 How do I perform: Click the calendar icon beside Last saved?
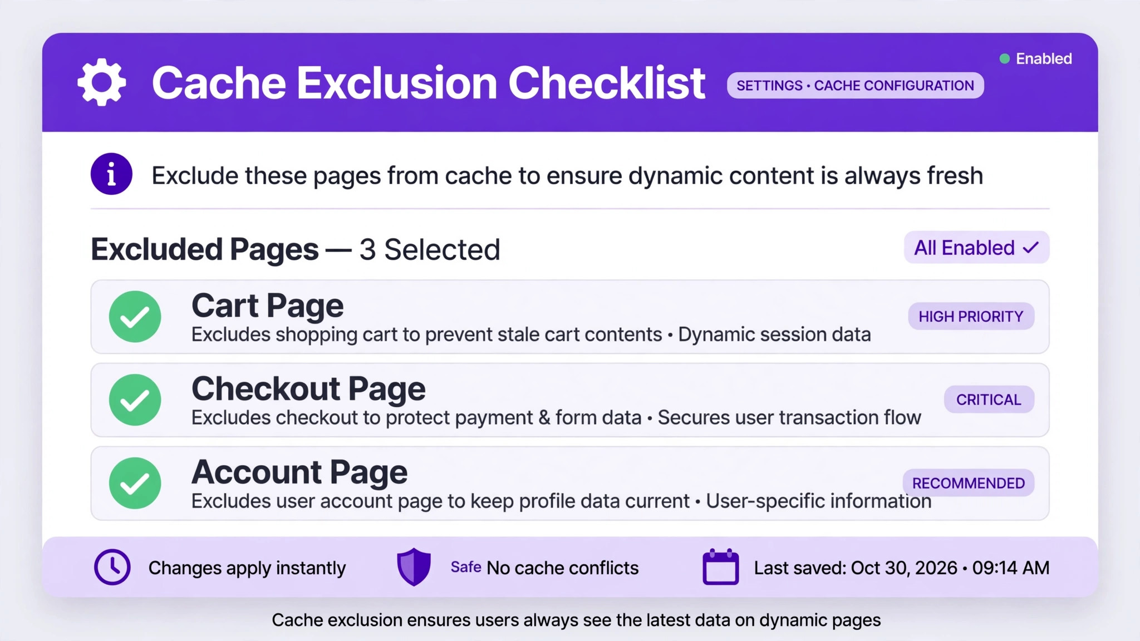[x=721, y=567]
